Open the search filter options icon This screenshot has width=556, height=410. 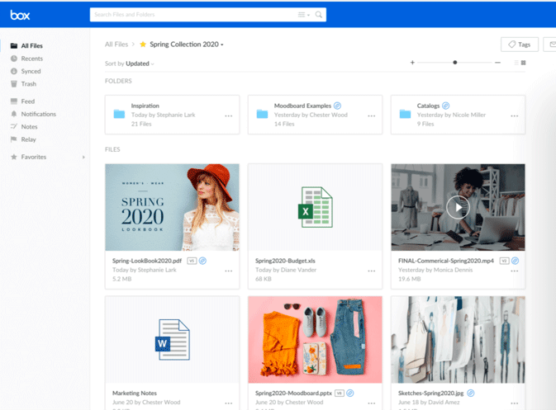[x=303, y=15]
